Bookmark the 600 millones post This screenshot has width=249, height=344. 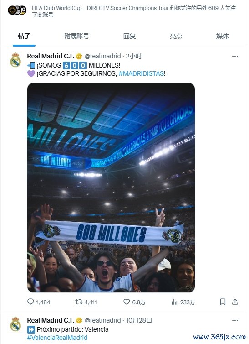(x=223, y=302)
